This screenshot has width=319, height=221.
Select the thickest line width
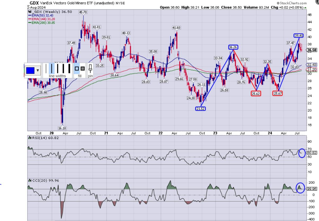click(69, 68)
